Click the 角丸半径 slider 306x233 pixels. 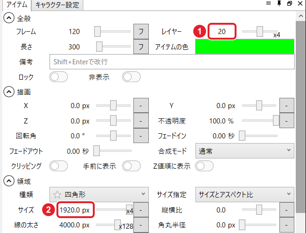pos(257,225)
